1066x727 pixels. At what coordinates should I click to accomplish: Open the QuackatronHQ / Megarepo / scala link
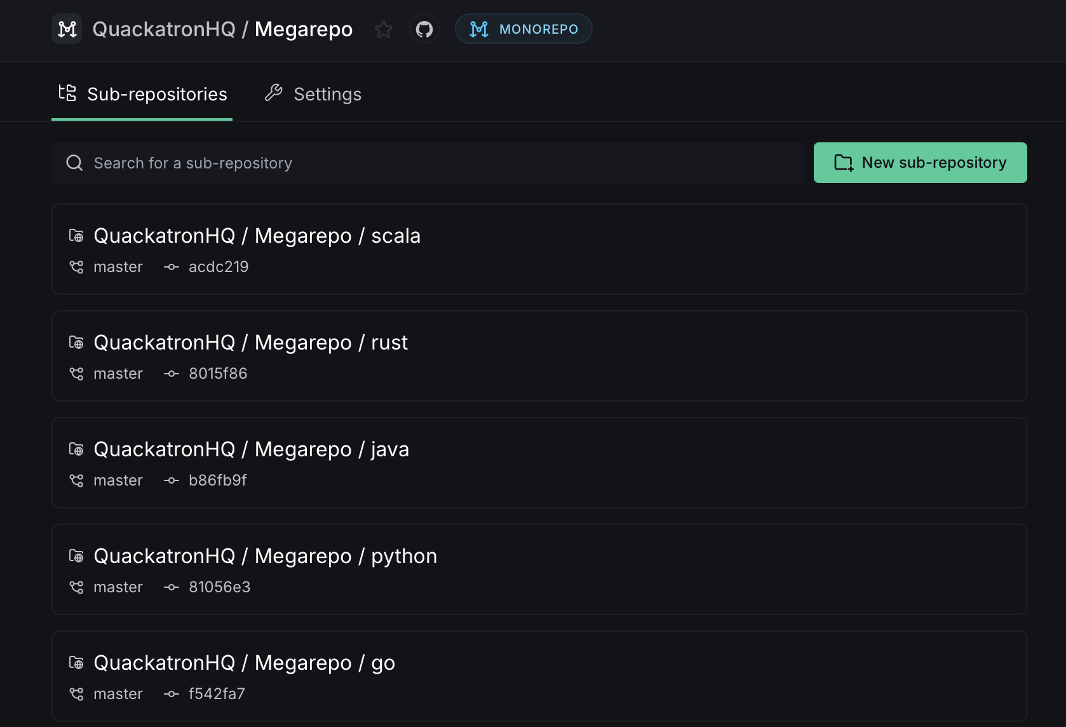pos(257,236)
